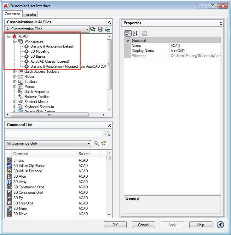Select the 3D Basics workspace

(x=38, y=56)
